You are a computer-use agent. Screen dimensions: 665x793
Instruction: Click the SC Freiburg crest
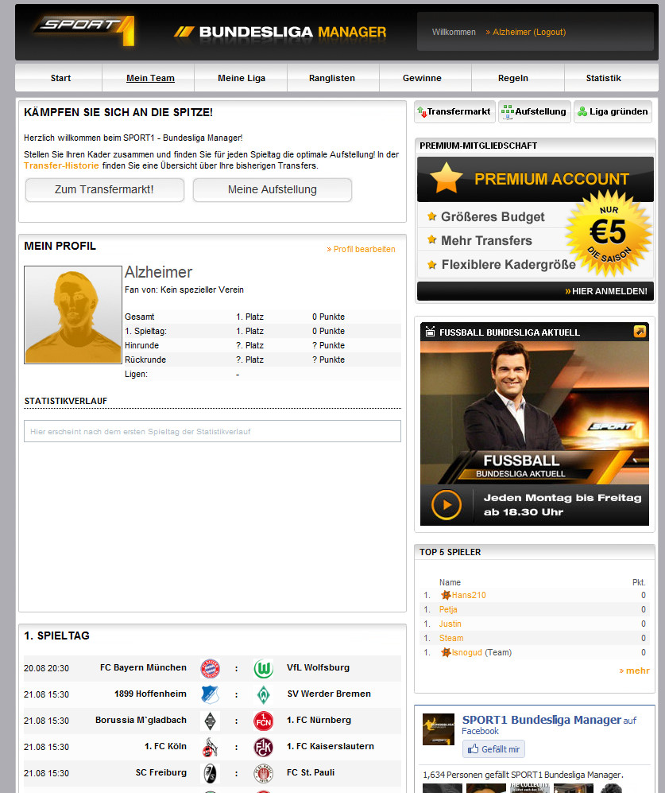pyautogui.click(x=211, y=773)
